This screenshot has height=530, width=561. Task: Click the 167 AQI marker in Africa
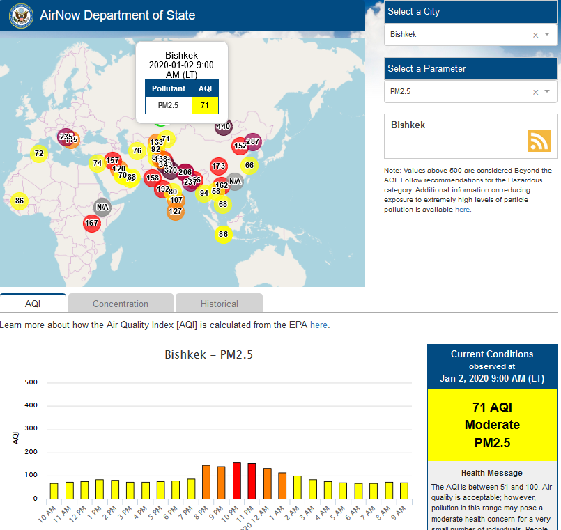point(91,223)
